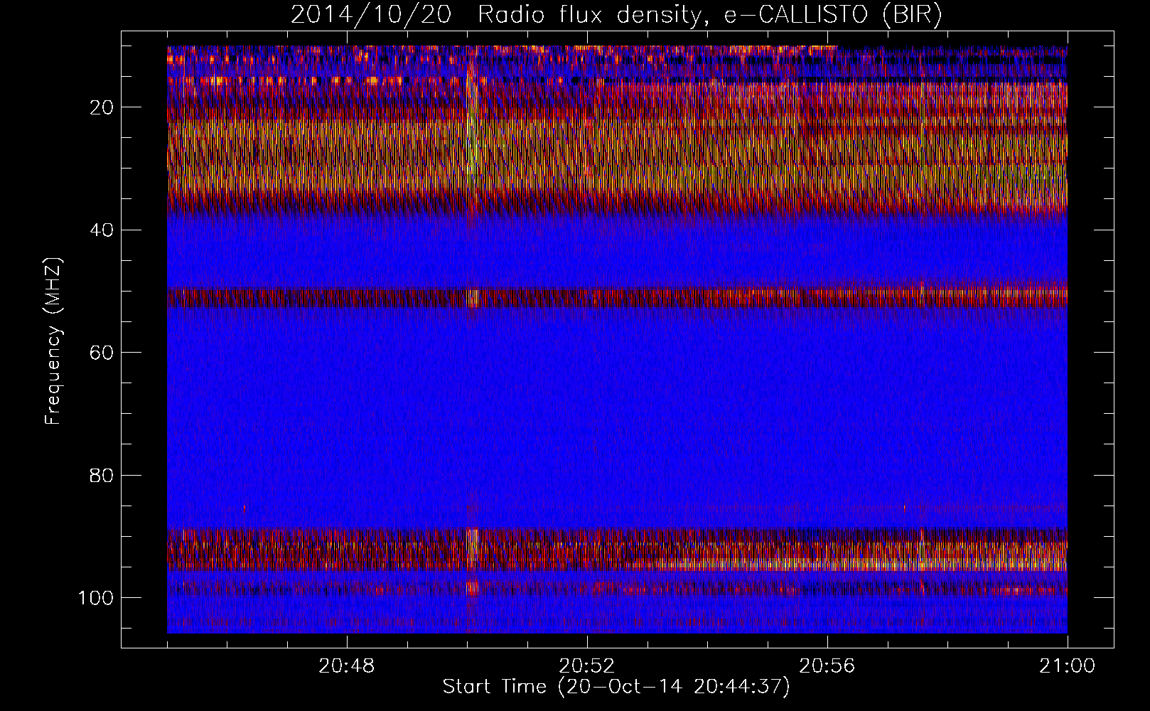Click the 'Start Time (20-Oct-14 20:44:37)' axis label

616,687
